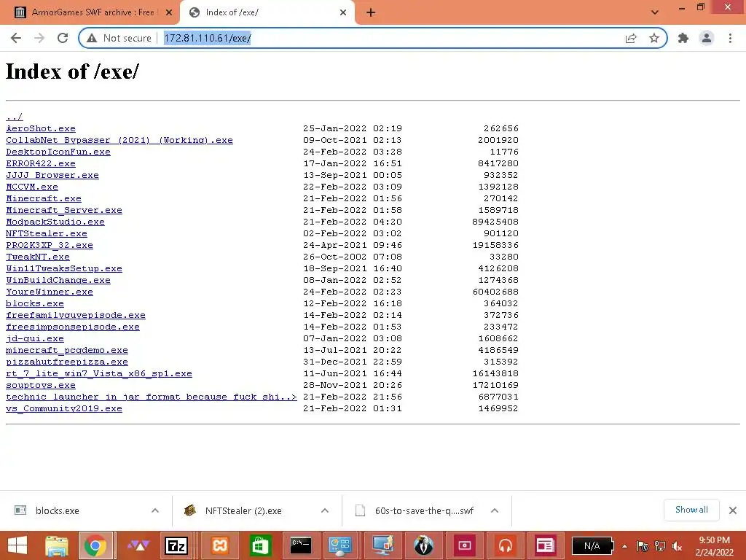
Task: Open Chrome's three-dot menu
Action: tap(730, 38)
